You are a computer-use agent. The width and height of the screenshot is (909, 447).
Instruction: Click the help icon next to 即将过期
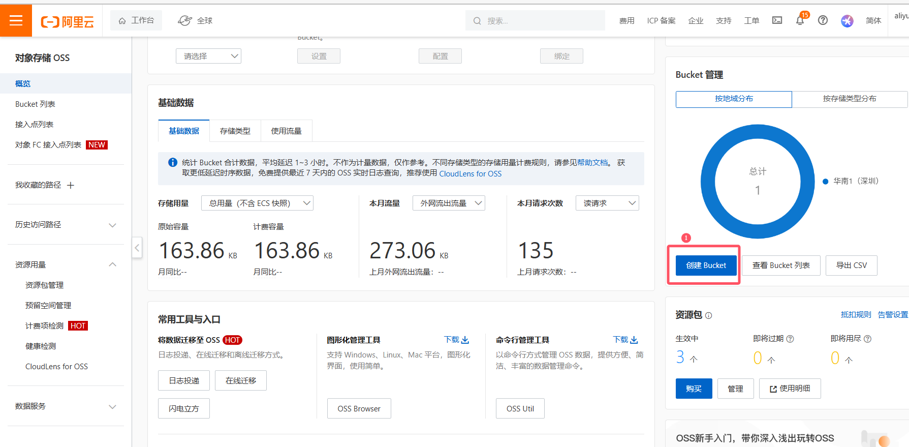coord(790,339)
